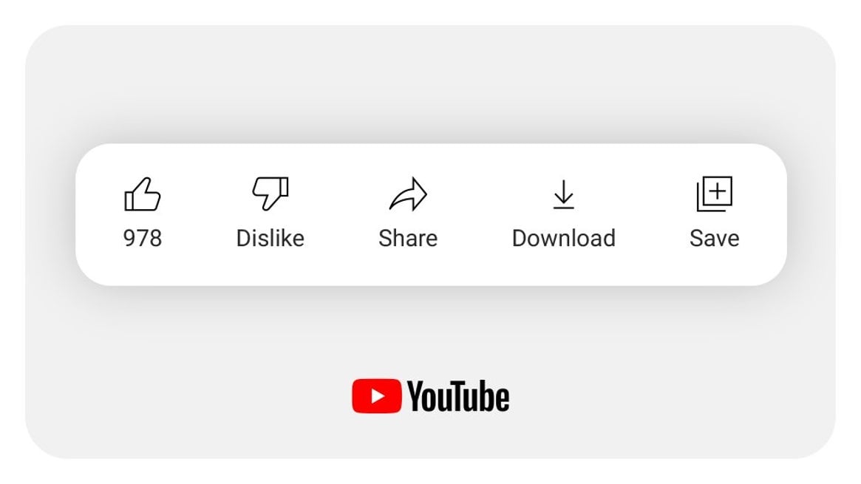Image resolution: width=861 pixels, height=484 pixels.
Task: Click the arrowhead of the share icon
Action: tap(417, 193)
